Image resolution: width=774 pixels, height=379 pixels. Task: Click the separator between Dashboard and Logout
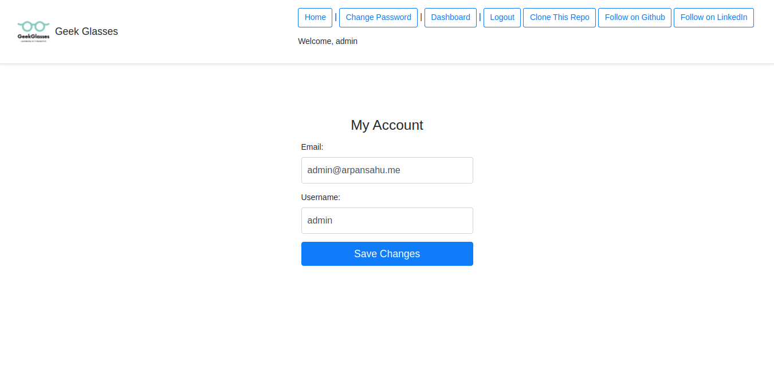tap(480, 17)
